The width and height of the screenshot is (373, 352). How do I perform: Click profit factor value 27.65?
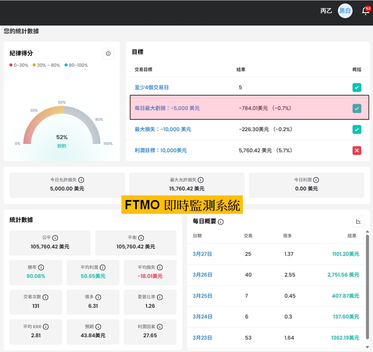tap(150, 335)
